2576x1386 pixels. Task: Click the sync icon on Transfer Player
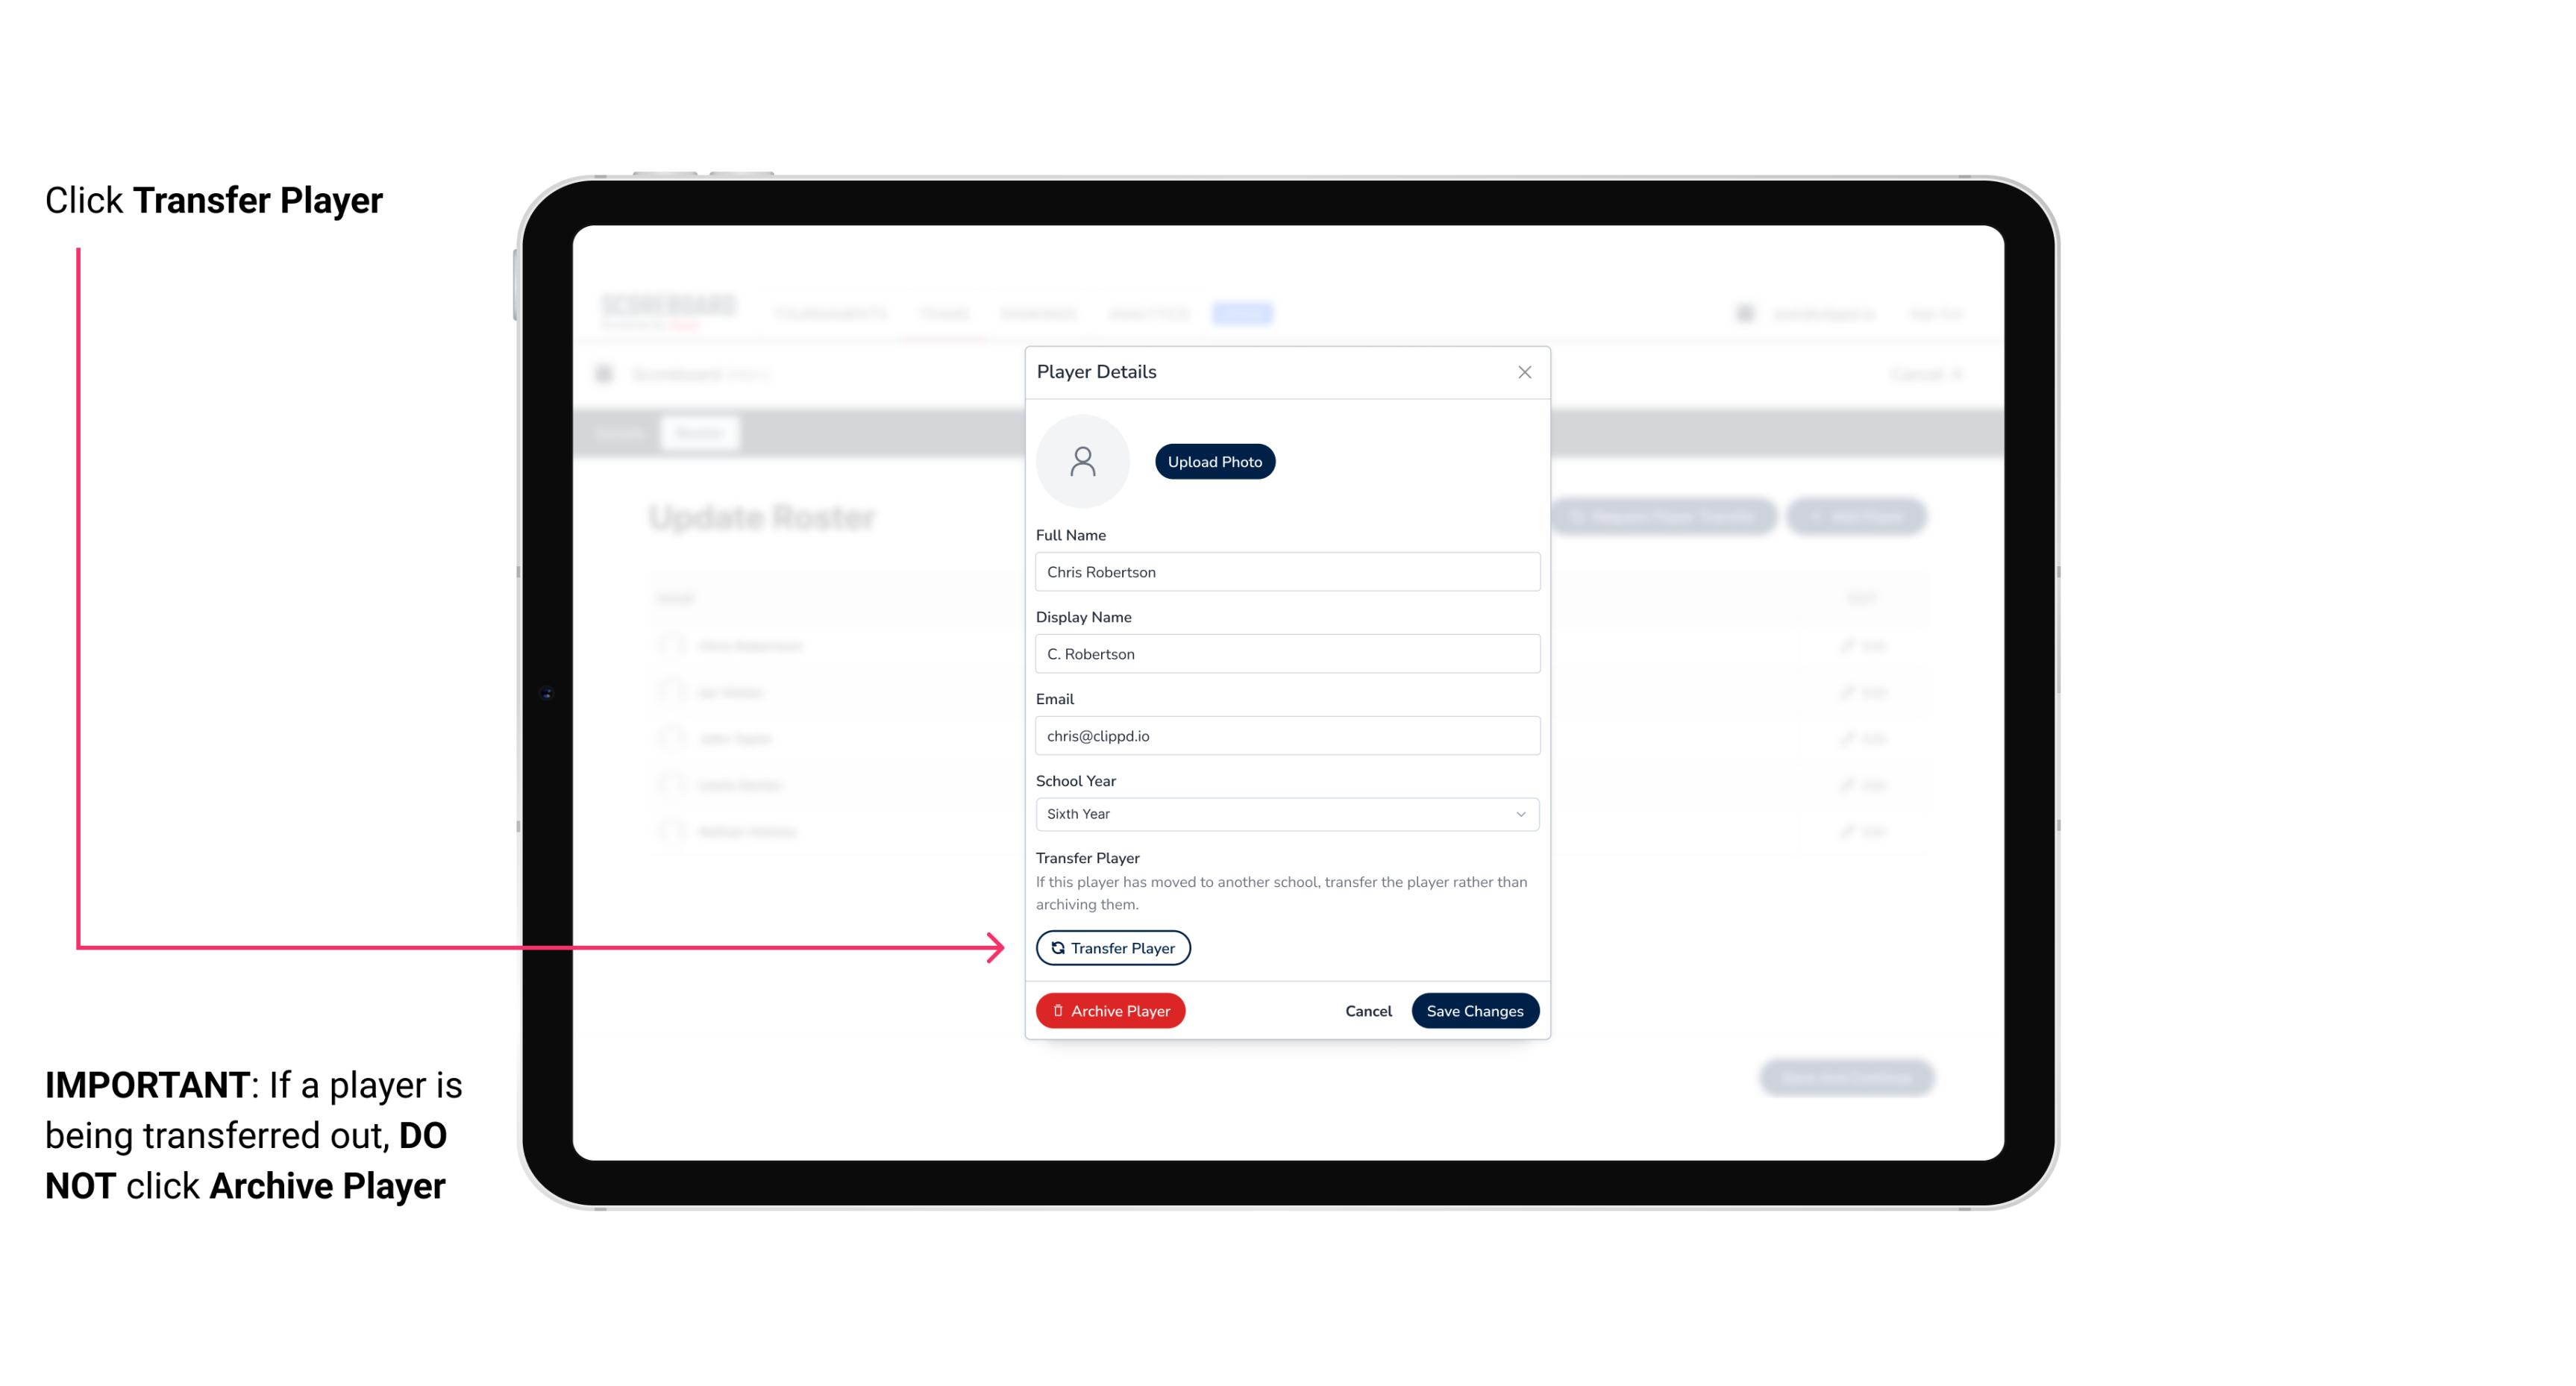click(x=1056, y=947)
